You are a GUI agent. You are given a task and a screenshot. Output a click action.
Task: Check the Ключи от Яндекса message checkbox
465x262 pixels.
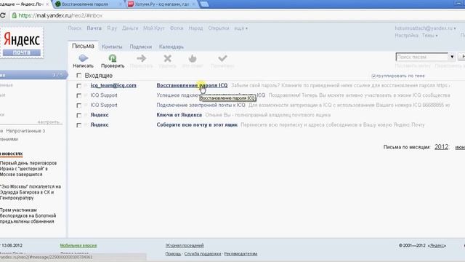[x=78, y=115]
